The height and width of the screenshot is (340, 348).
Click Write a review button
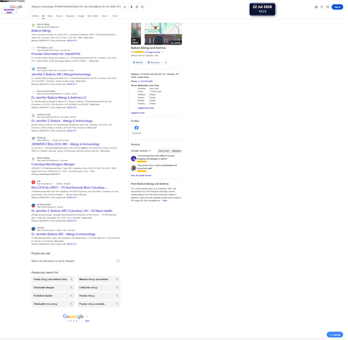(164, 151)
